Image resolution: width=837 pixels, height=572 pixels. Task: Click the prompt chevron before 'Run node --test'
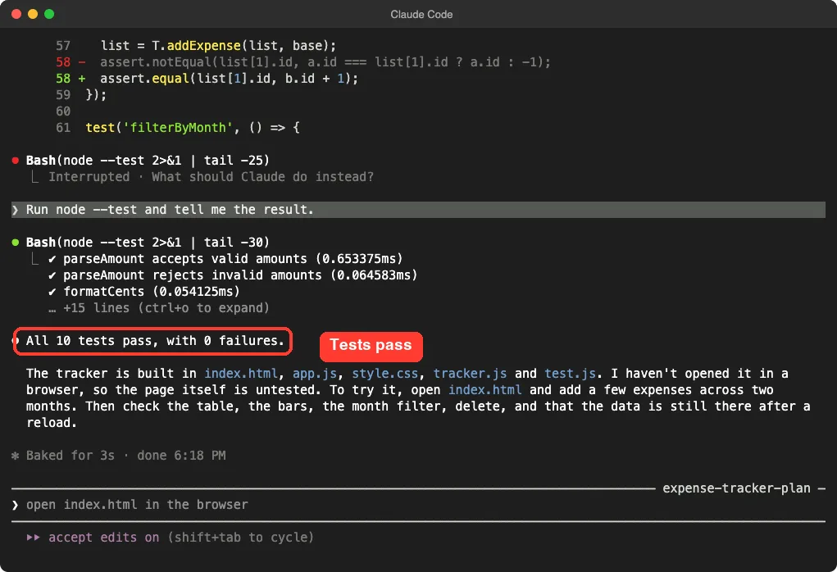tap(15, 210)
